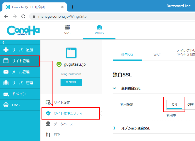Click the server icon beside サーバー管理
This screenshot has width=195, height=141.
pos(6,83)
